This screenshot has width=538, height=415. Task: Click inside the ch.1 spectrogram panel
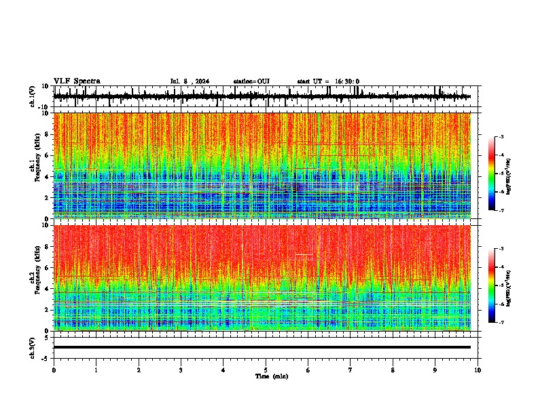tap(262, 165)
